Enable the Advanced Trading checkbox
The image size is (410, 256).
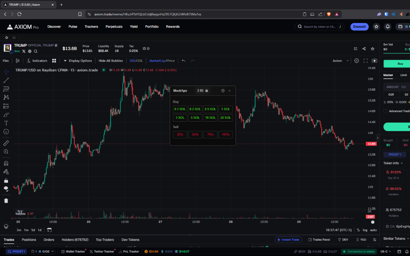(x=385, y=111)
